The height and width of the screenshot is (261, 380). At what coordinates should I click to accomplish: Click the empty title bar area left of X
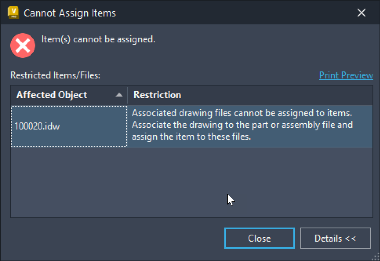pyautogui.click(x=235, y=13)
